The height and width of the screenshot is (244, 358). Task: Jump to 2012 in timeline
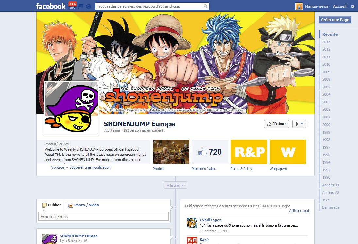[x=326, y=49]
